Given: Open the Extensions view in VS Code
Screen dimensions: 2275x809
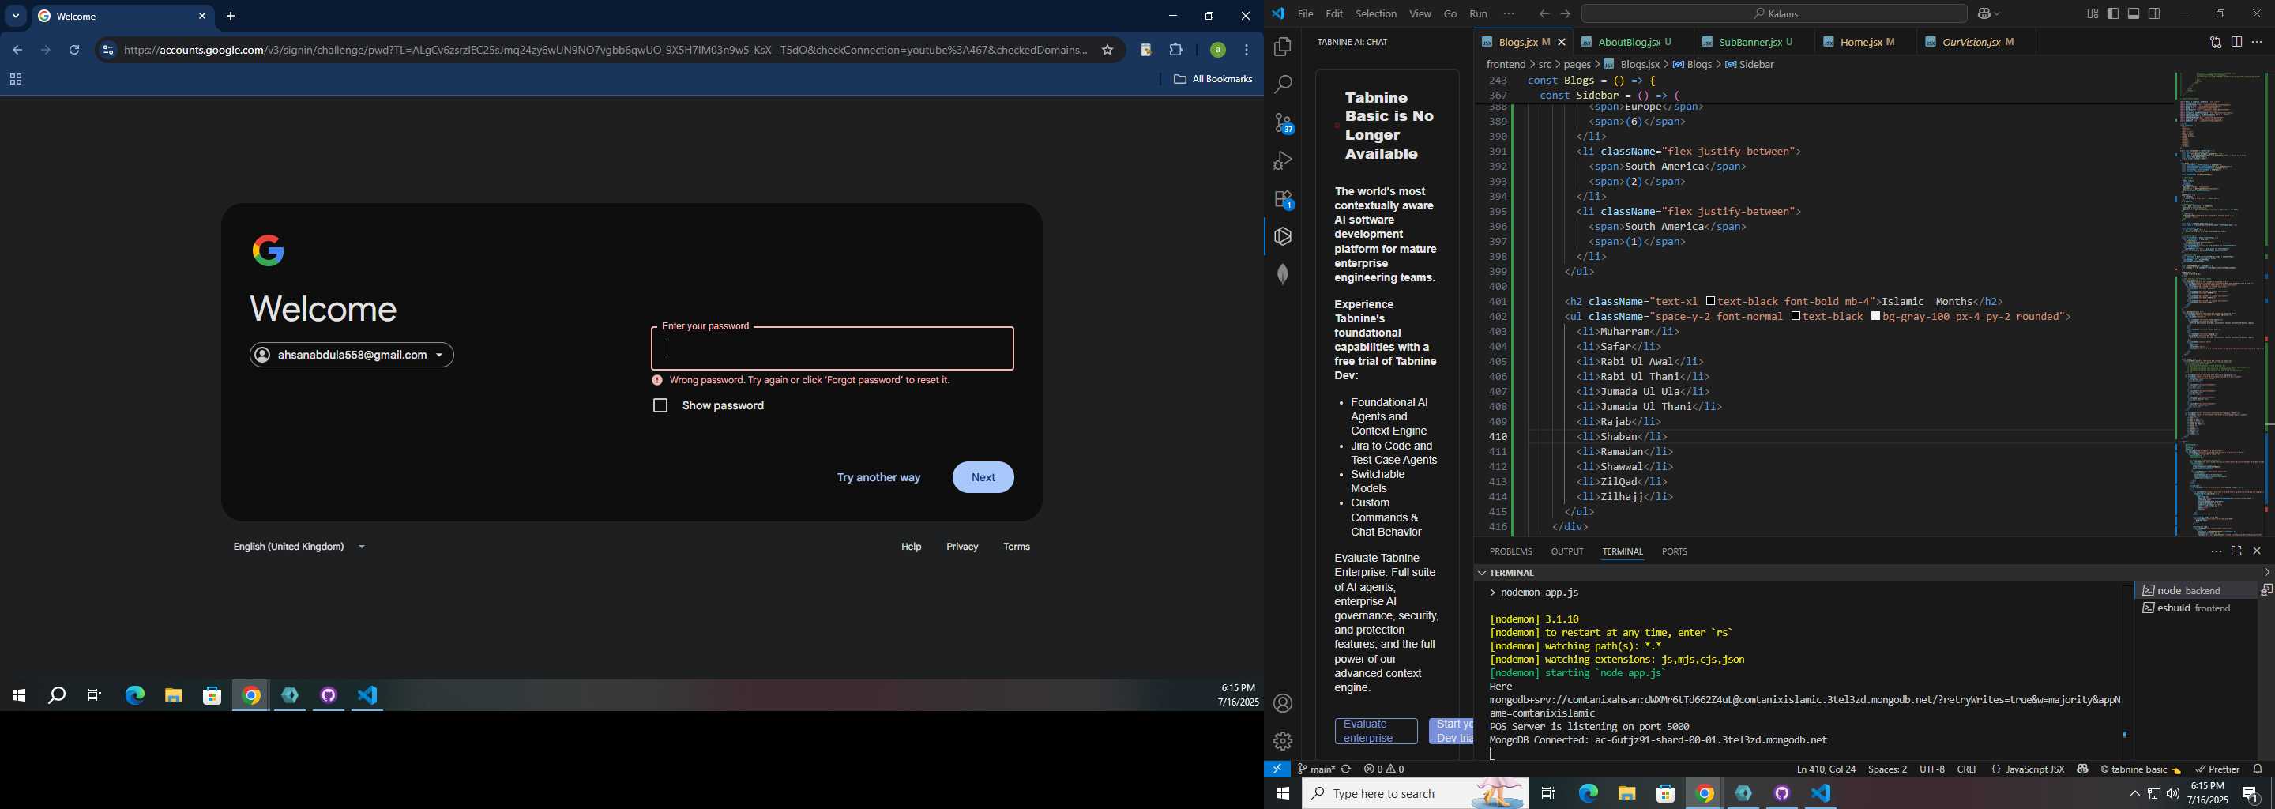Looking at the screenshot, I should (1283, 199).
